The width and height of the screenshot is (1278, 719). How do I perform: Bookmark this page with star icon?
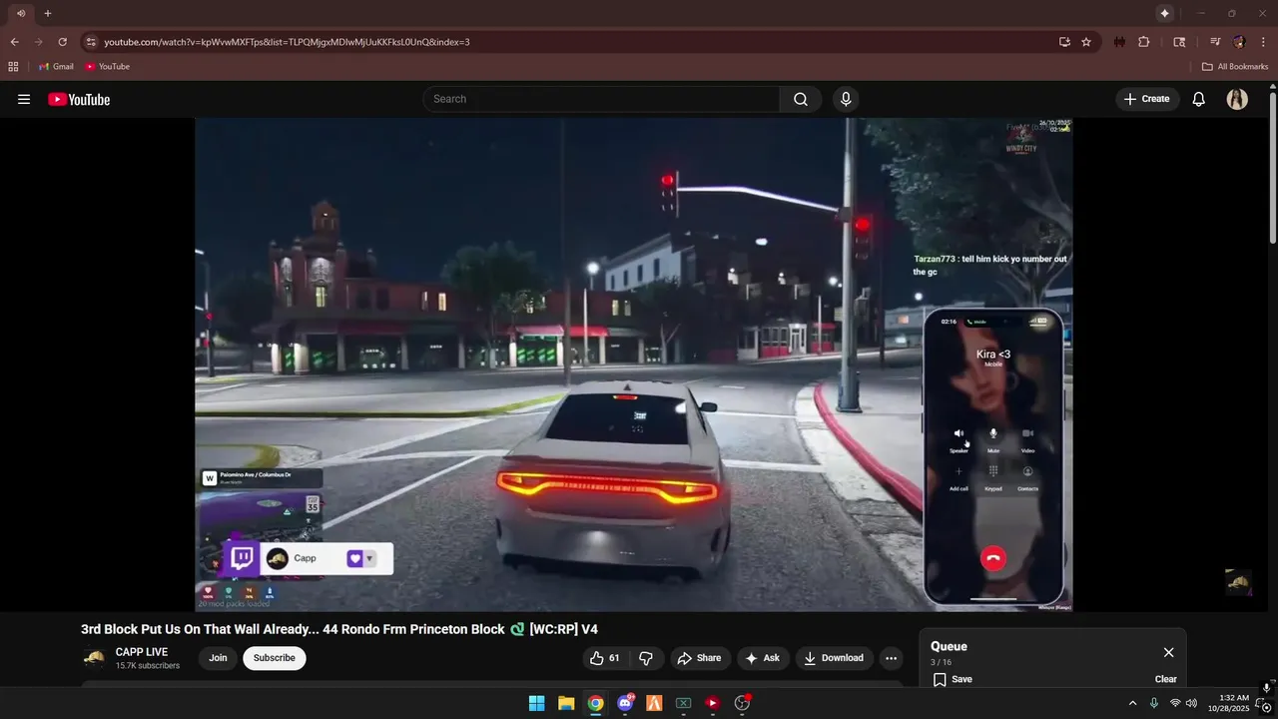[1086, 42]
